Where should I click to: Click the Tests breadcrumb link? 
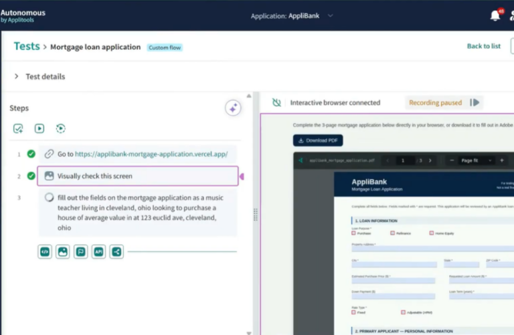(x=27, y=46)
